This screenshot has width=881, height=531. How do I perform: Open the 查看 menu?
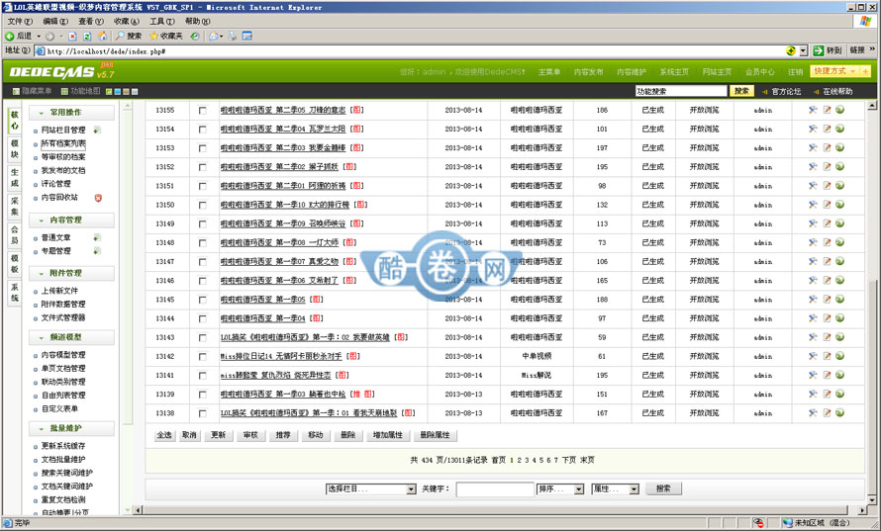(x=90, y=22)
